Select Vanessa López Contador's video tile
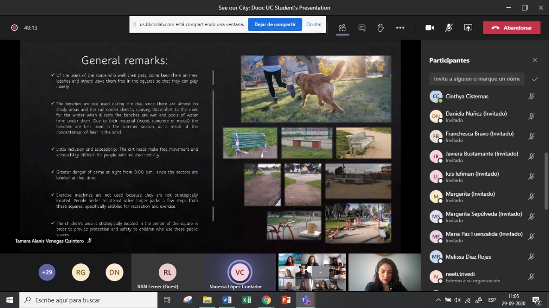Screen dimensions: 549x308 (x=240, y=272)
